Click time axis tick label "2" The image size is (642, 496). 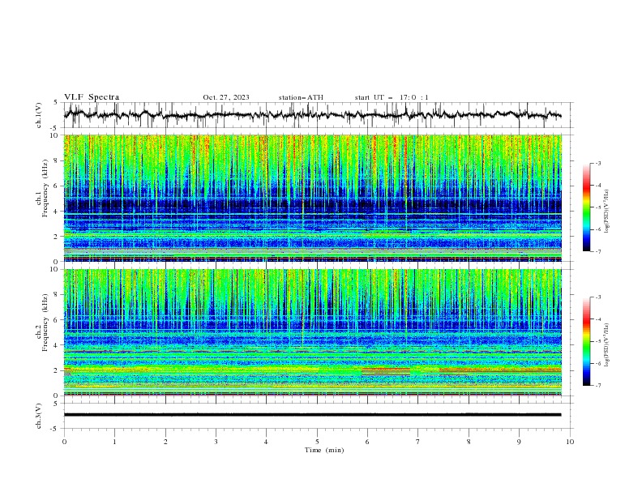coord(165,442)
